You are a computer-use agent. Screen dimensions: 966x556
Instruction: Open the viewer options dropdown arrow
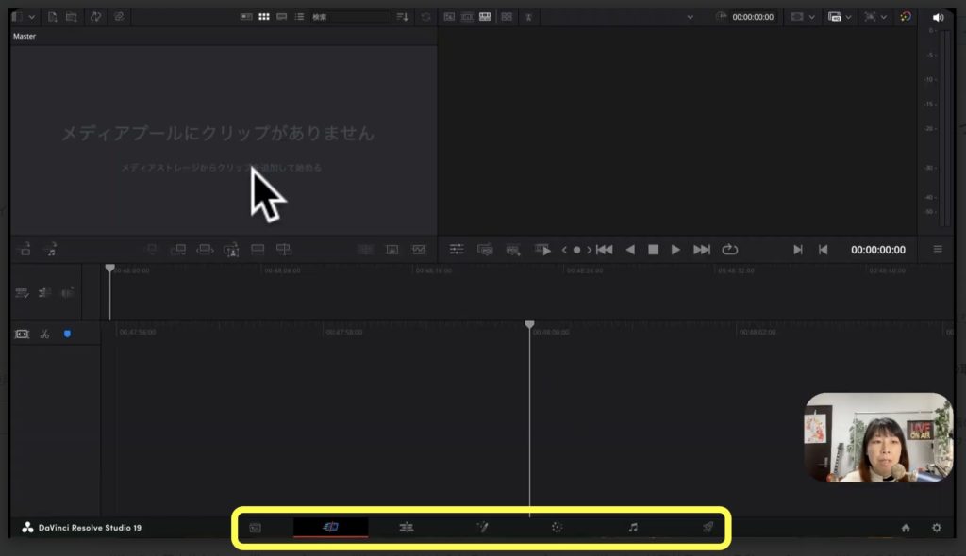(x=689, y=16)
